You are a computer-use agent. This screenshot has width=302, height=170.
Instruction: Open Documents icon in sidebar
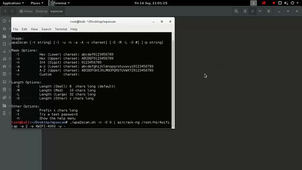4,44
